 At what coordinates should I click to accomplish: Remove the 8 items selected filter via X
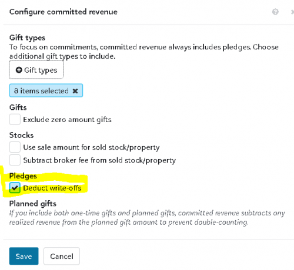(75, 91)
